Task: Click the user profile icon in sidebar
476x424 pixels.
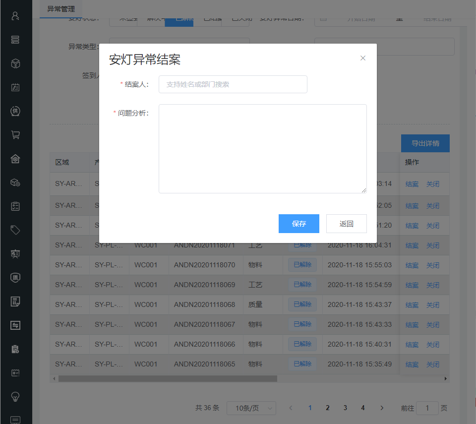Action: (x=15, y=15)
